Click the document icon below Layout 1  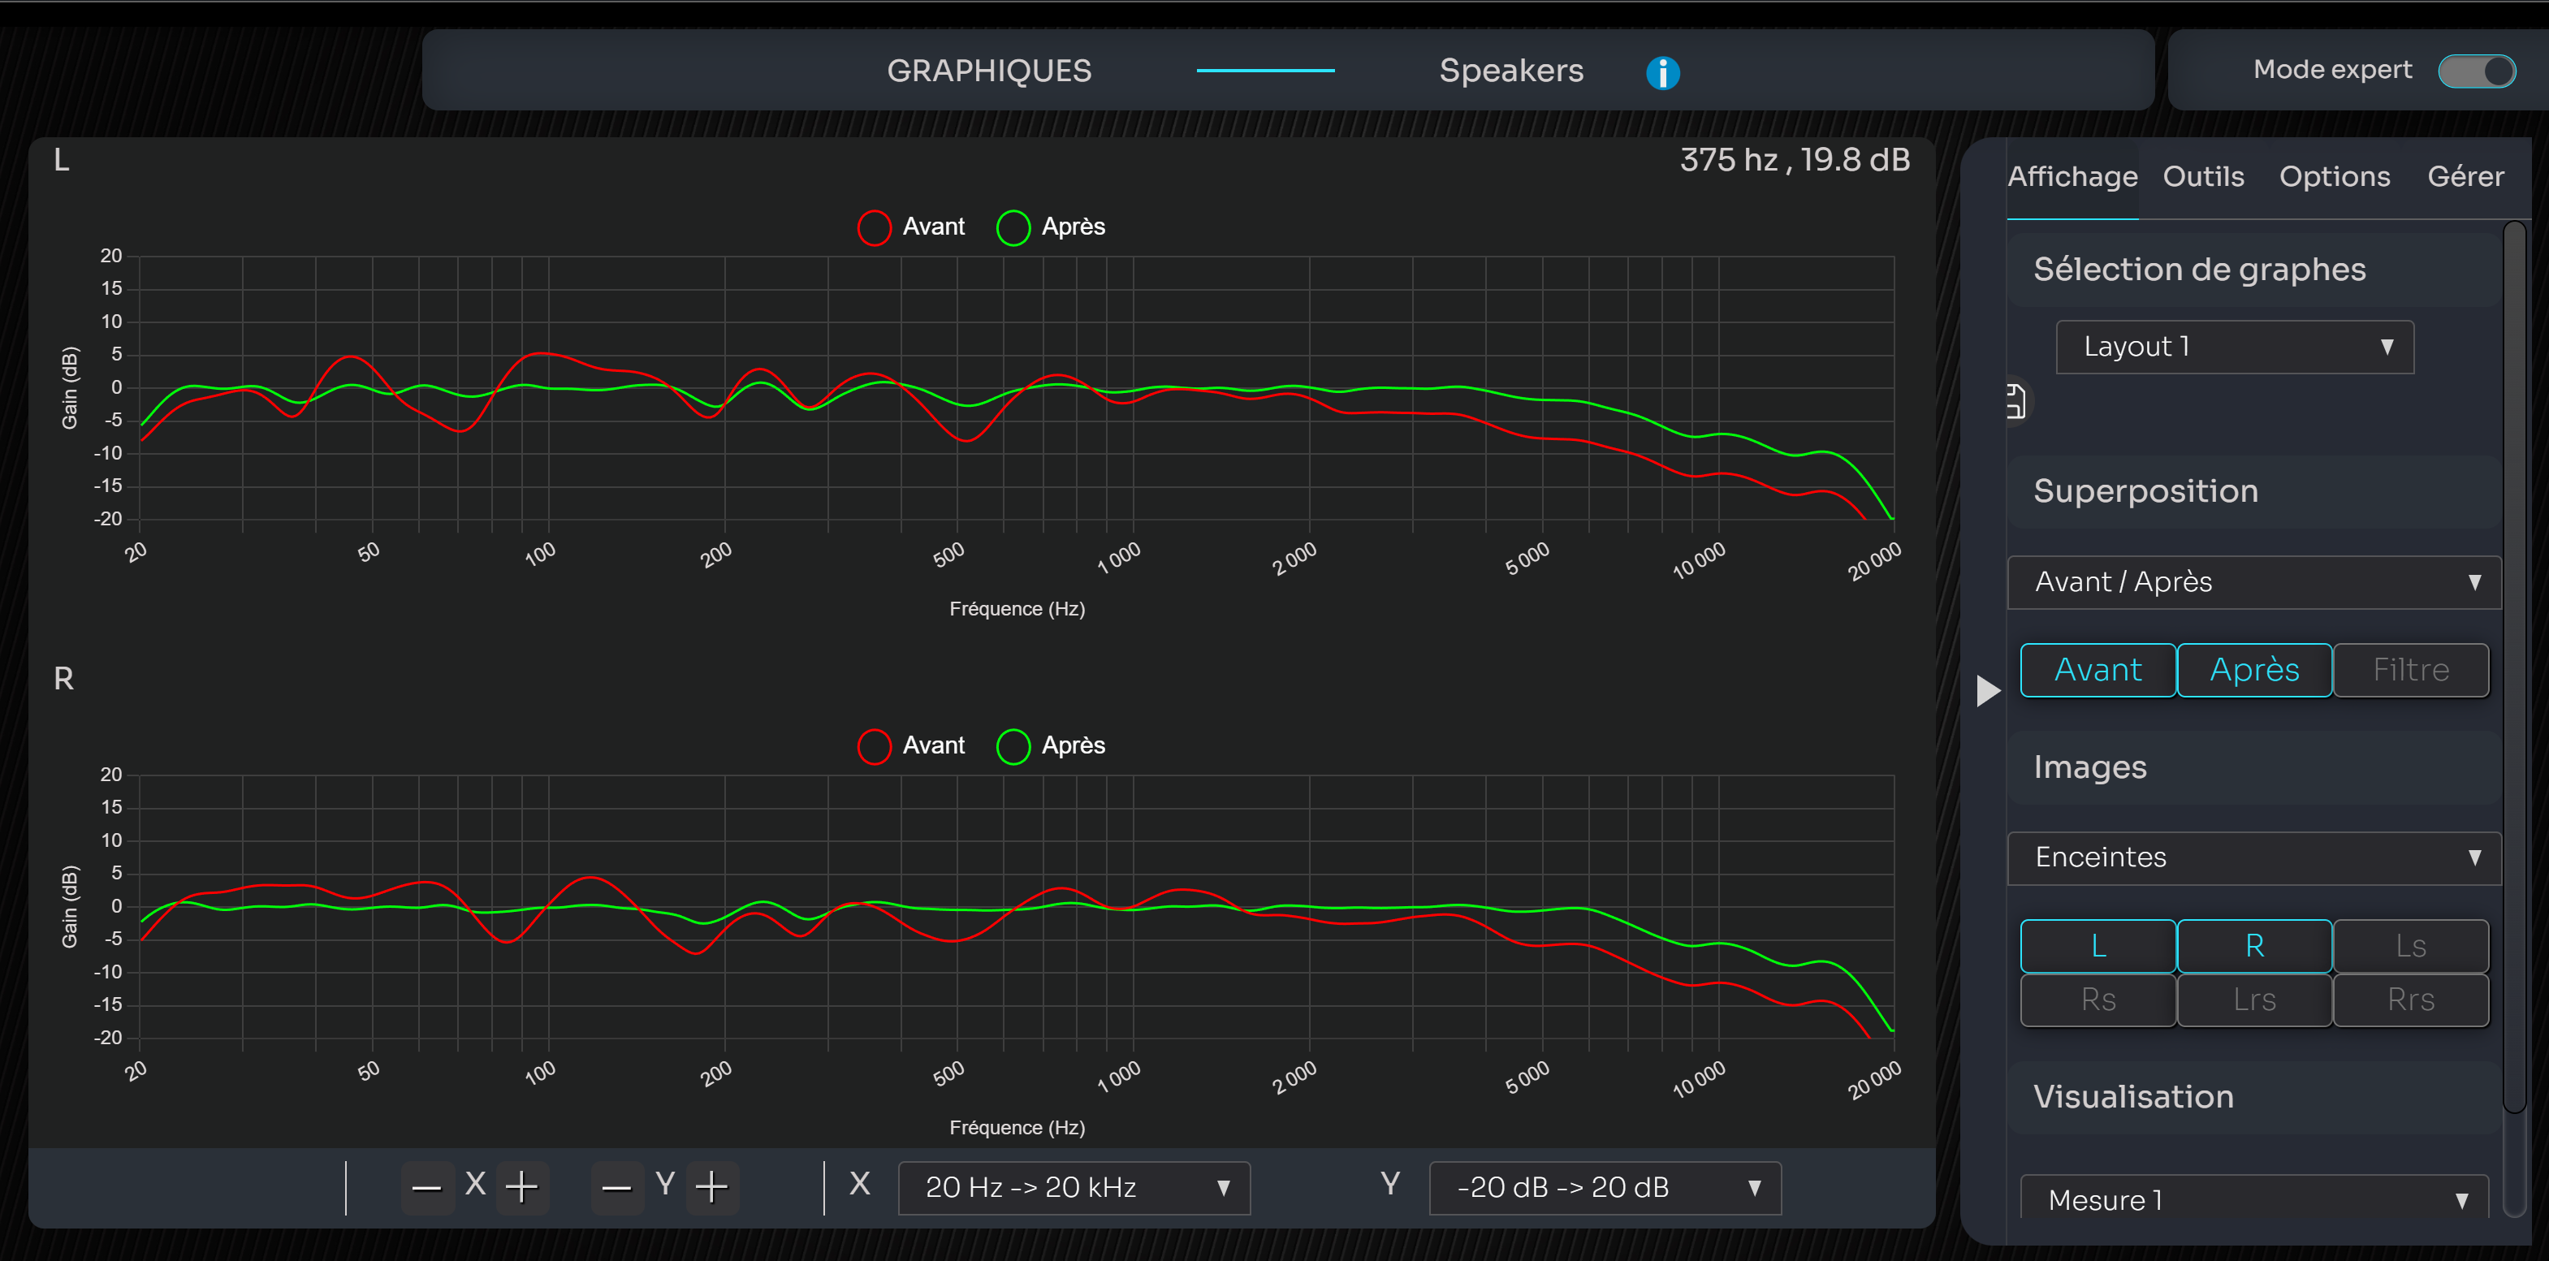pyautogui.click(x=2015, y=402)
